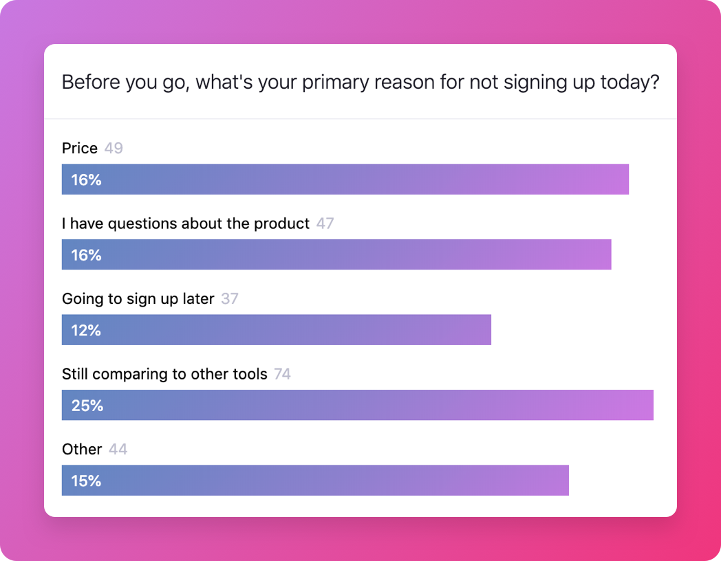Click the 12% percentage label

coord(86,331)
